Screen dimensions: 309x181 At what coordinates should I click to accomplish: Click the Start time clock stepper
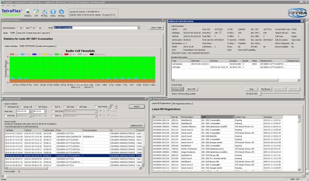(x=45, y=112)
